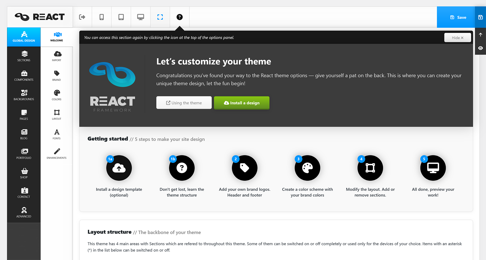Open the Backgrounds sidebar section
This screenshot has width=486, height=260.
[x=24, y=95]
